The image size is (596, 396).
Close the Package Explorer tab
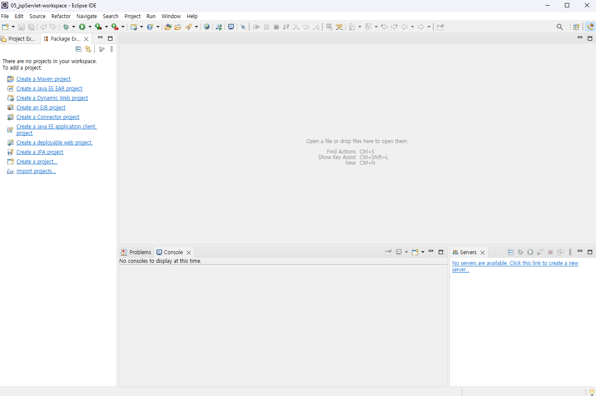coord(86,39)
